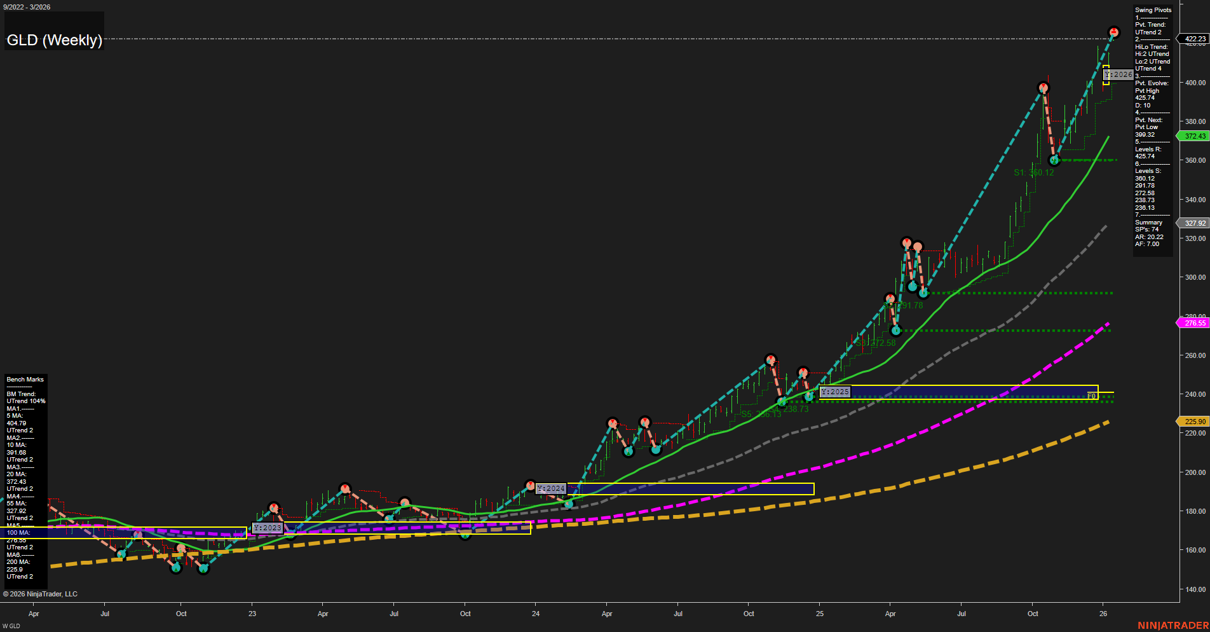Toggle the BM Trend item in Bench Marks panel
Screen dimensions: 1210x632
pos(22,394)
